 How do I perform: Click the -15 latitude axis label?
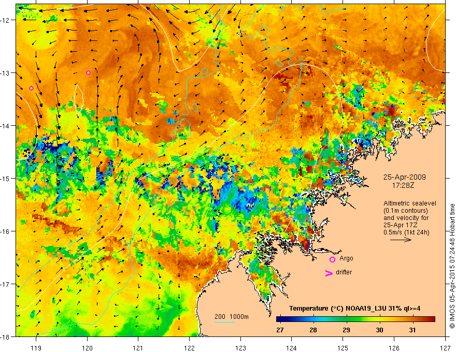pyautogui.click(x=7, y=179)
